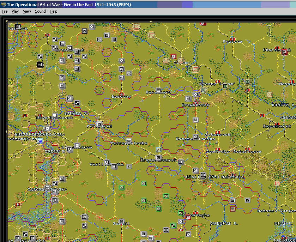Image resolution: width=296 pixels, height=242 pixels.
Task: Click the numbered 2 flag above Makeevka
Action: [x=232, y=175]
